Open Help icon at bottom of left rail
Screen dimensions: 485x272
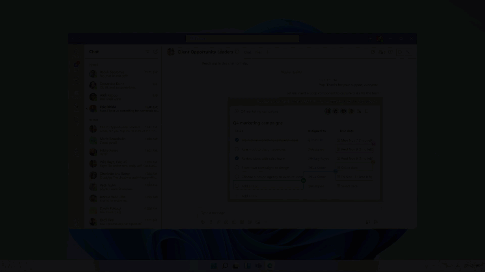click(76, 220)
